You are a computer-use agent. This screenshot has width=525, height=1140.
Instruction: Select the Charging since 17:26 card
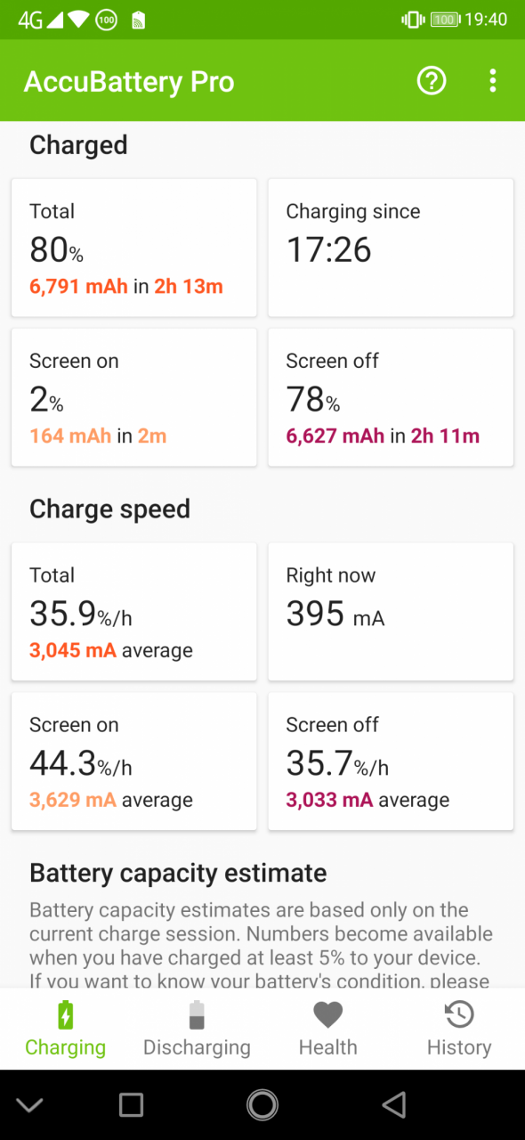pyautogui.click(x=391, y=248)
